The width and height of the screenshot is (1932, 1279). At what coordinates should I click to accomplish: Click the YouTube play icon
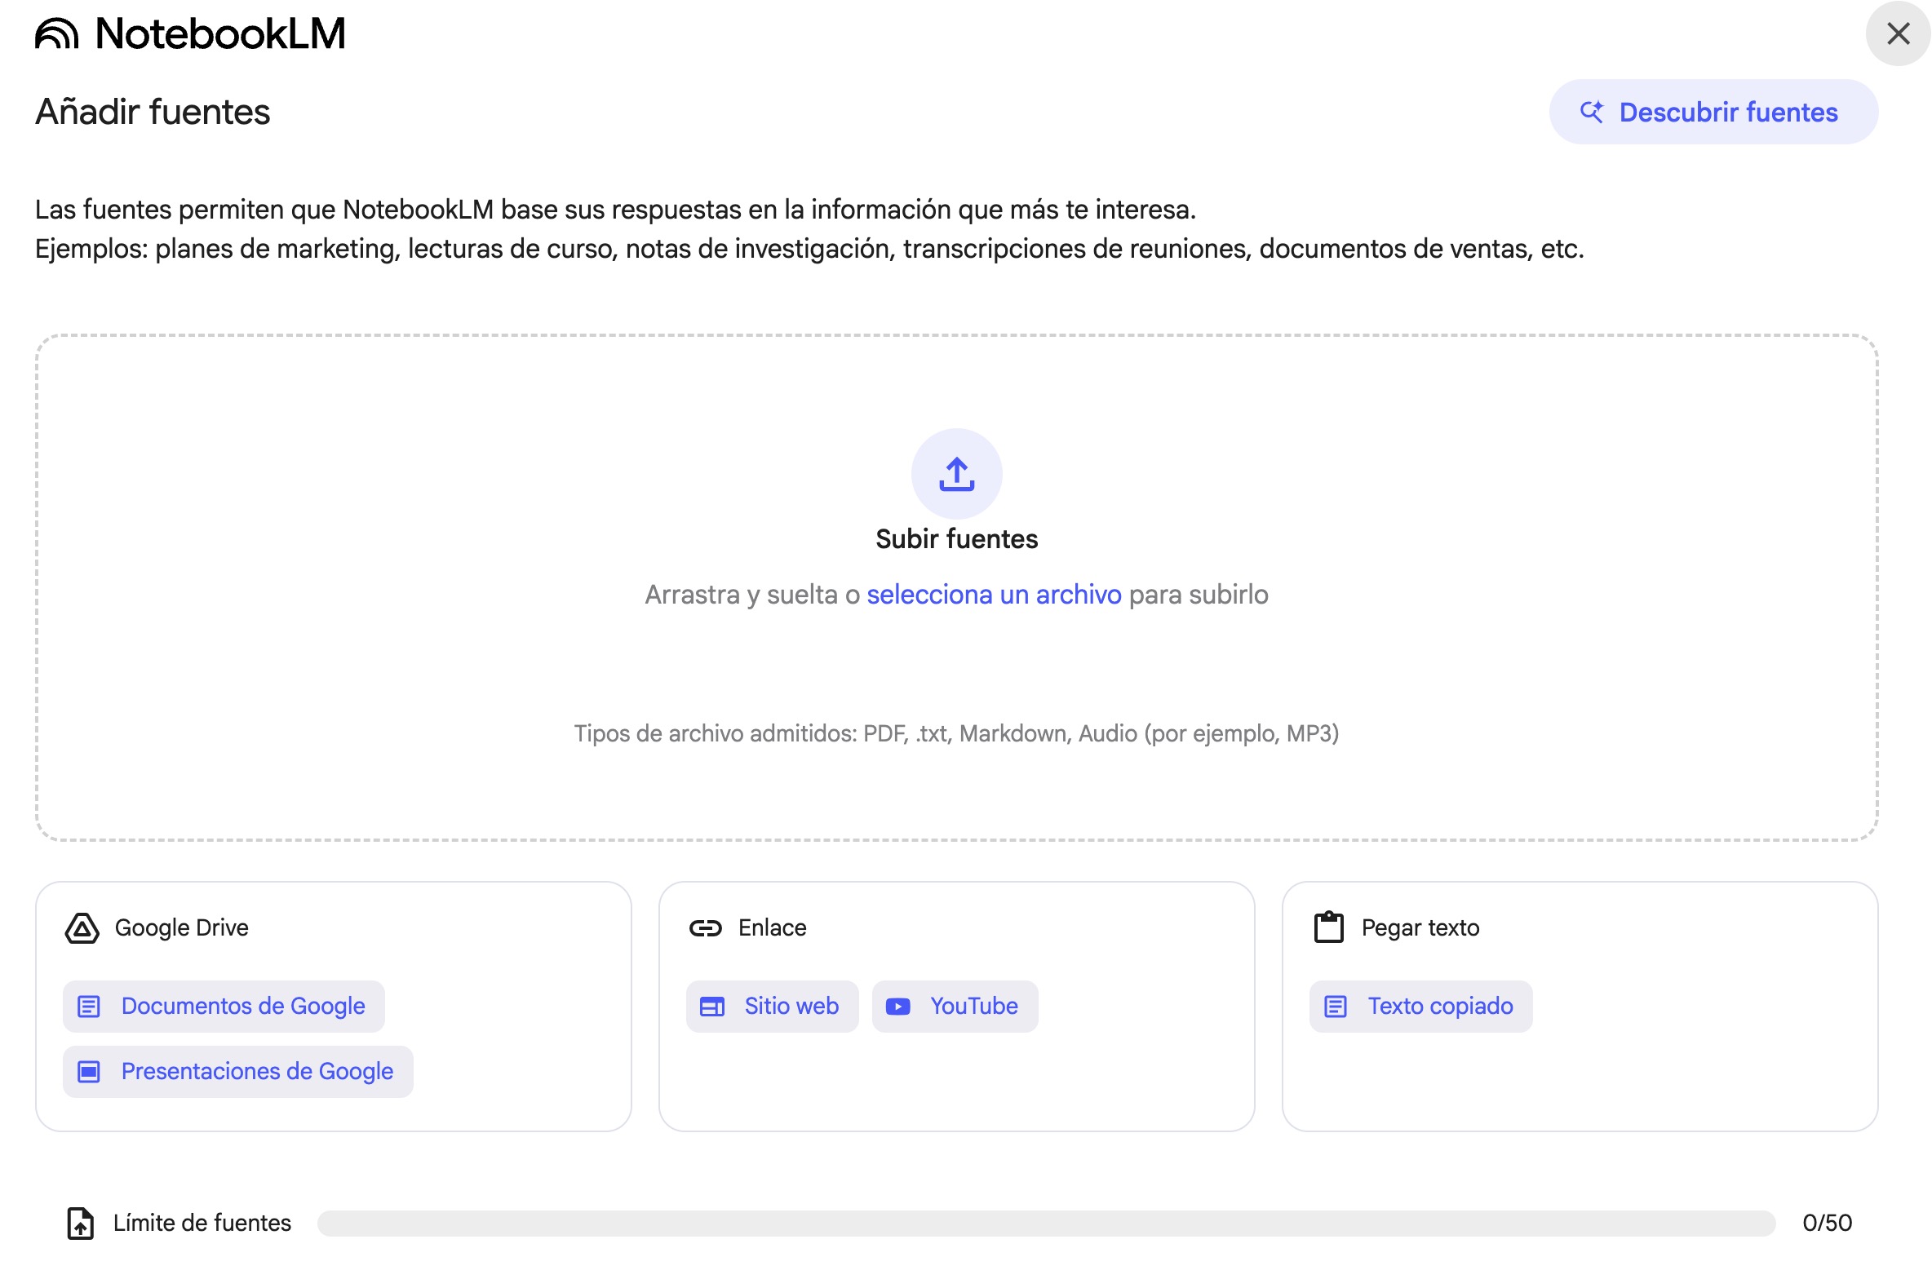click(x=897, y=1007)
